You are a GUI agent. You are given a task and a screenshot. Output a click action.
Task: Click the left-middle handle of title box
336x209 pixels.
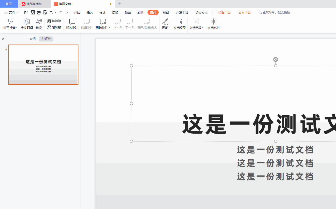click(x=131, y=103)
